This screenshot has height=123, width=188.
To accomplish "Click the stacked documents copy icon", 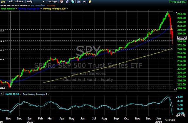I will pyautogui.click(x=67, y=1).
